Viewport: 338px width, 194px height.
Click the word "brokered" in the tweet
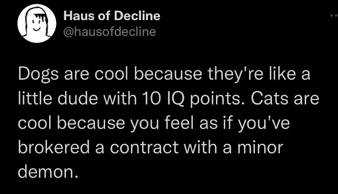pyautogui.click(x=54, y=147)
